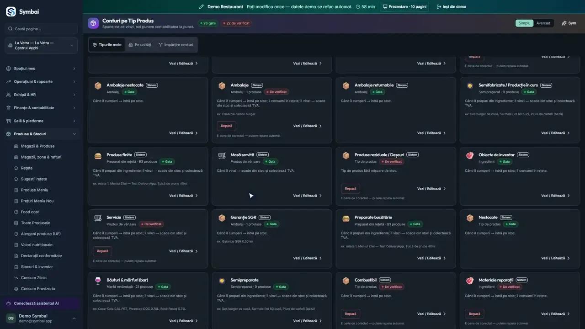Open Food cost in the sidebar
This screenshot has width=585, height=329.
(x=30, y=212)
